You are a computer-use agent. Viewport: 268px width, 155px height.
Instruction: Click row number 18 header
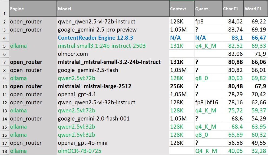coord(4,151)
